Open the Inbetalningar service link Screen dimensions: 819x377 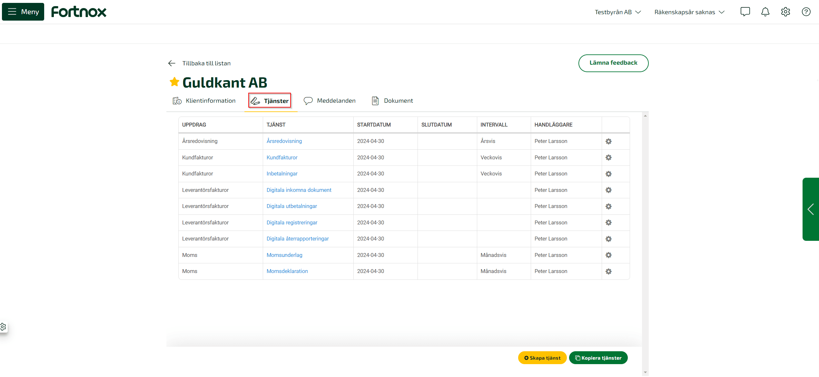point(282,174)
